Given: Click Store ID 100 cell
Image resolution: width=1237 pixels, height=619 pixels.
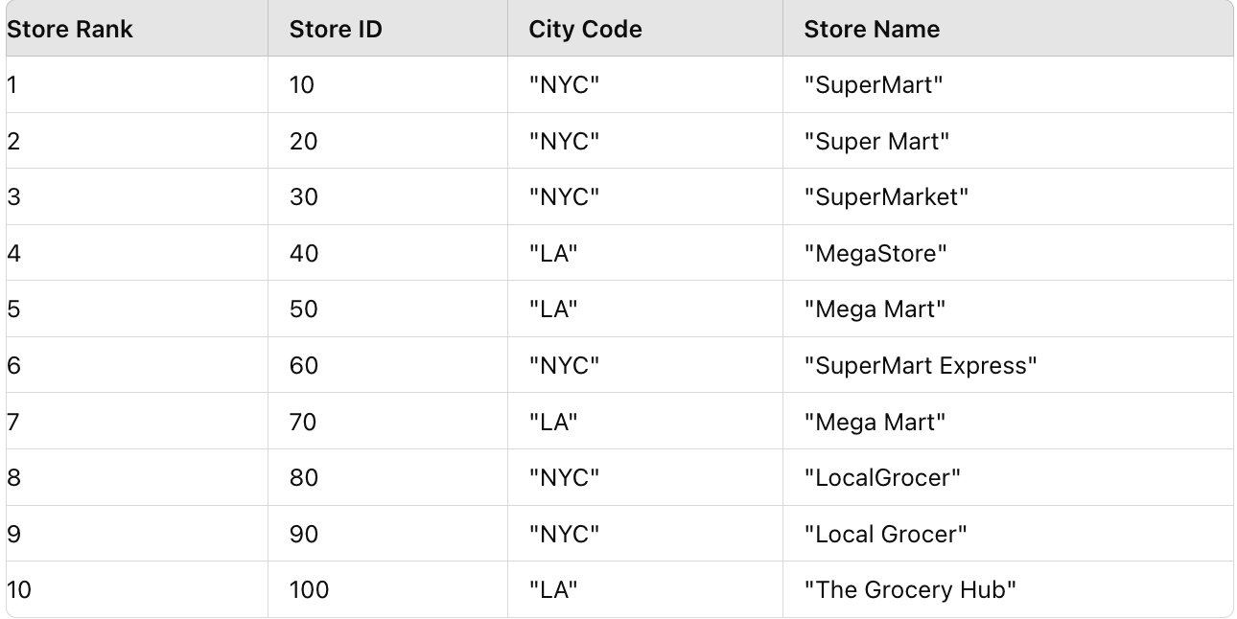Looking at the screenshot, I should (309, 590).
